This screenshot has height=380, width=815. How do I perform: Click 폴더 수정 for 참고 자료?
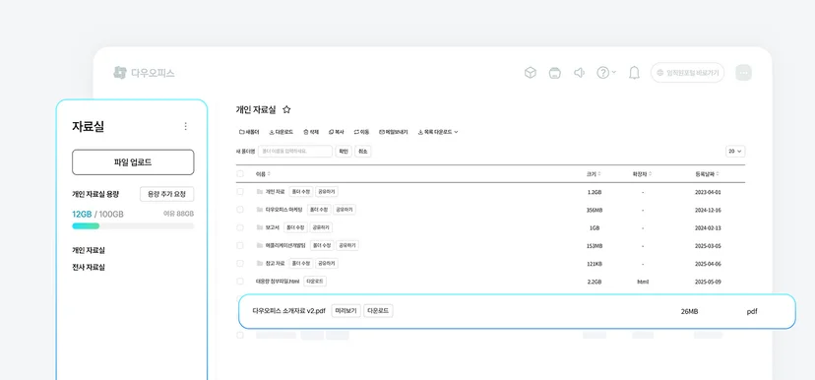pyautogui.click(x=300, y=264)
